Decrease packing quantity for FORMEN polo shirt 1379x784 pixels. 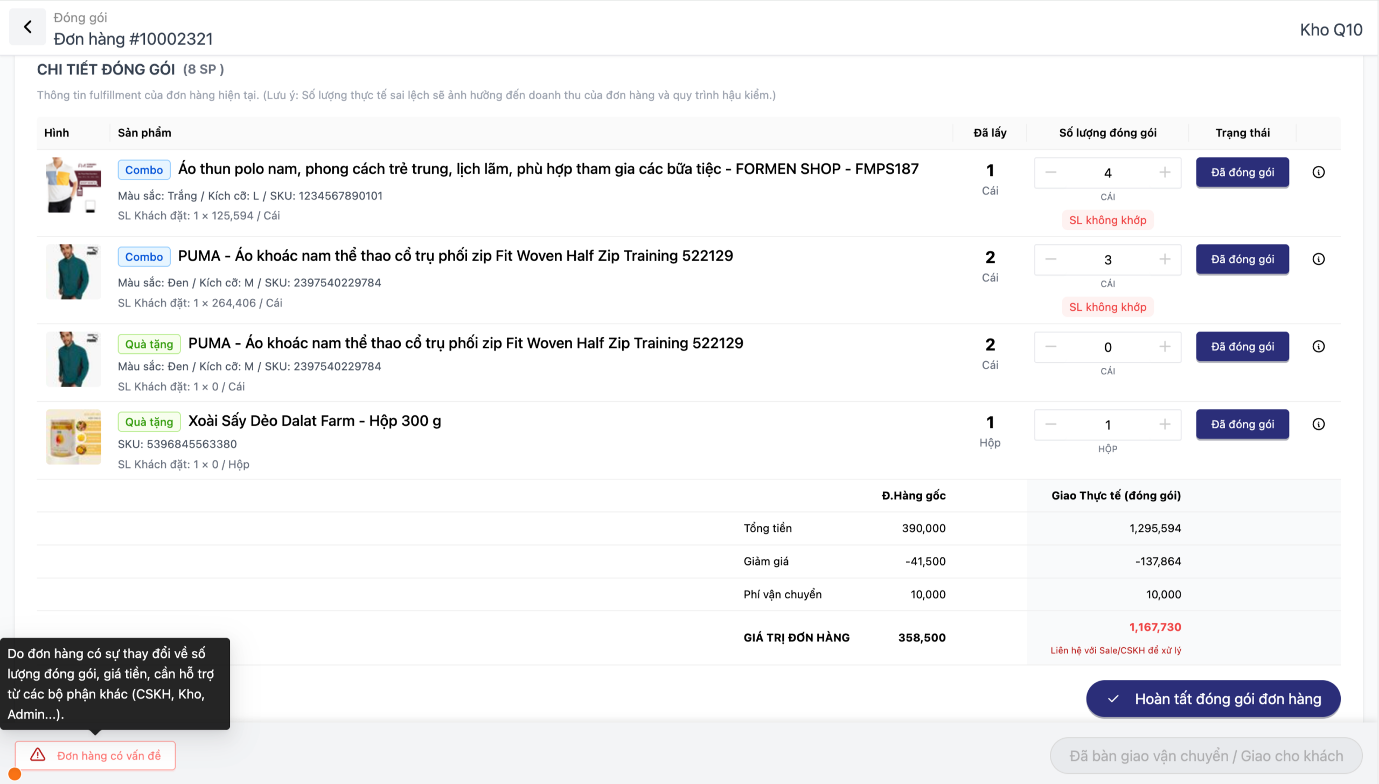tap(1050, 172)
